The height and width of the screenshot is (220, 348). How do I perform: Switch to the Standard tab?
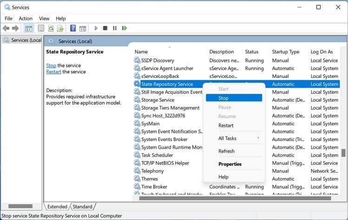(82, 207)
